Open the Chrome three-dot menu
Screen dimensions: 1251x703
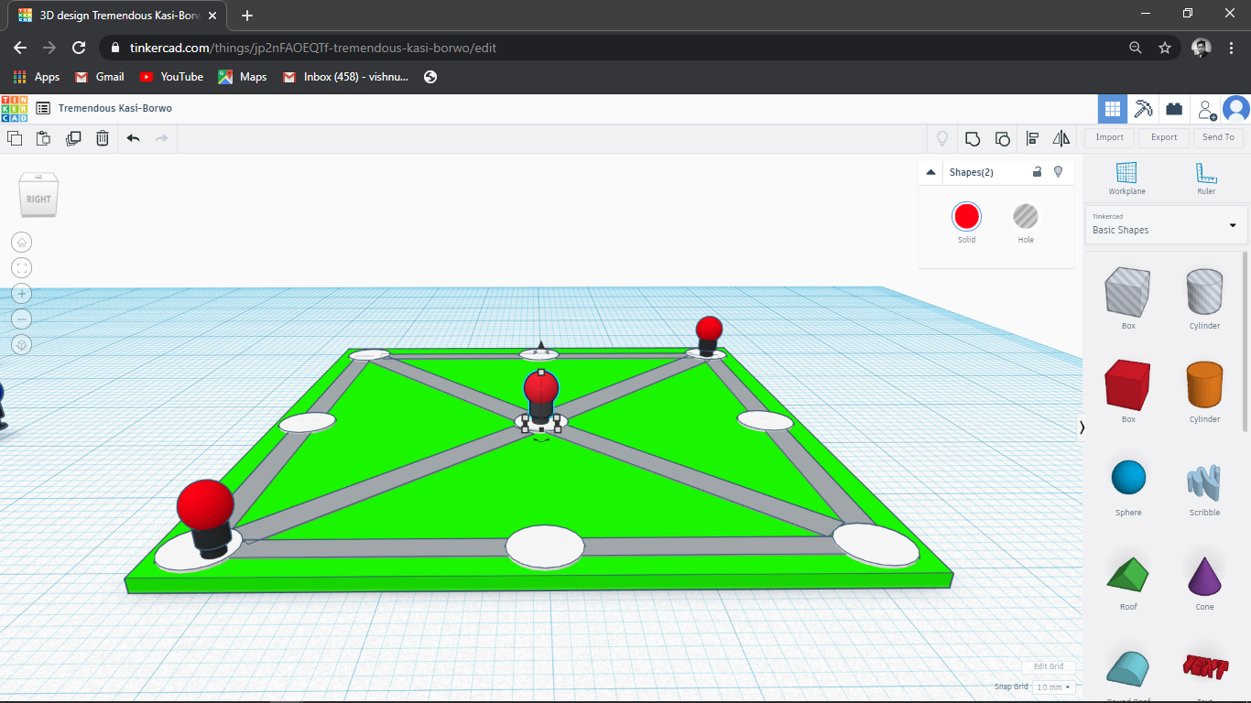1232,48
